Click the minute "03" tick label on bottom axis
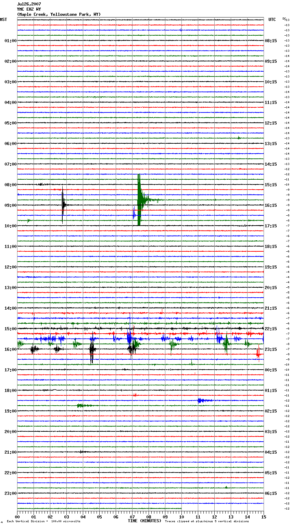Image resolution: width=291 pixels, height=526 pixels. click(x=66, y=517)
